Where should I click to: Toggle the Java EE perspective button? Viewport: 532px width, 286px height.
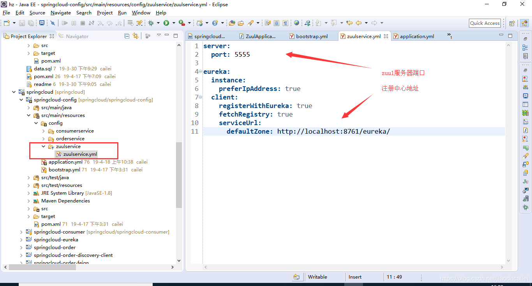point(524,23)
